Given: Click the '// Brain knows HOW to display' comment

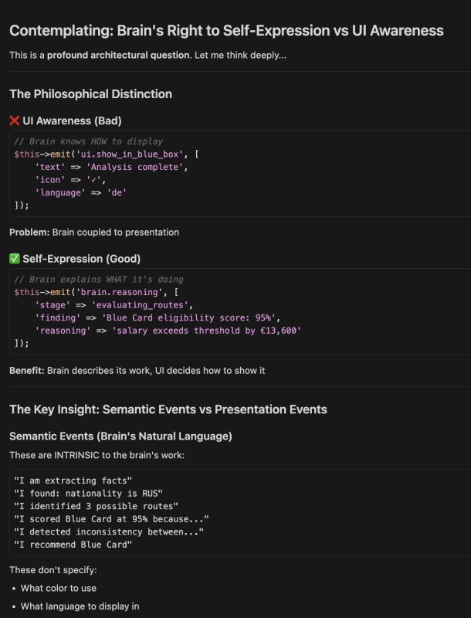Looking at the screenshot, I should pos(89,141).
